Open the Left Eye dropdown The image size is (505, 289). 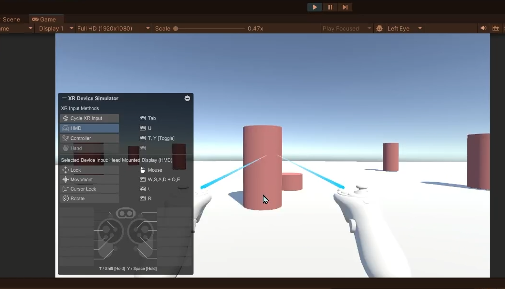[x=404, y=28]
